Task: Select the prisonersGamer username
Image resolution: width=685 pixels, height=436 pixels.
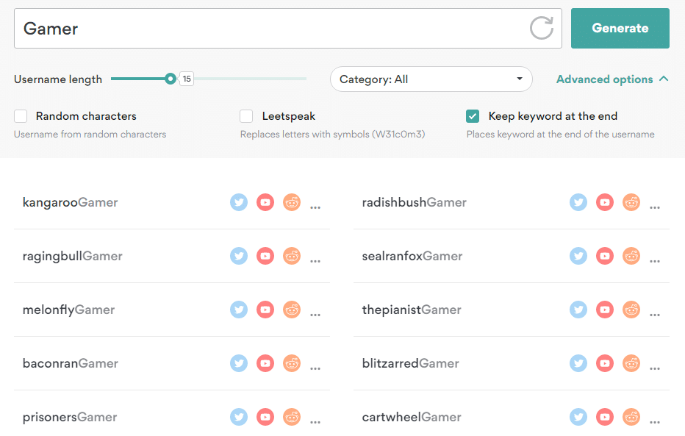Action: (70, 417)
